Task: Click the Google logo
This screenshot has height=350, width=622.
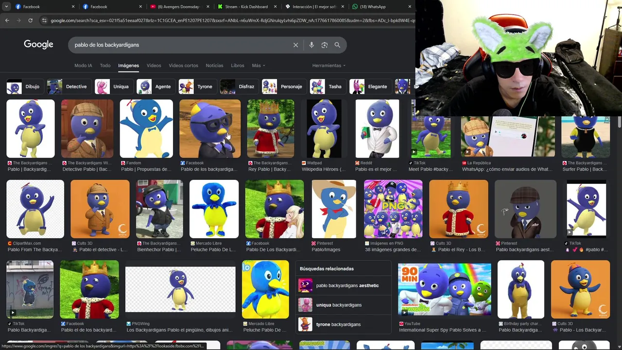Action: click(38, 44)
